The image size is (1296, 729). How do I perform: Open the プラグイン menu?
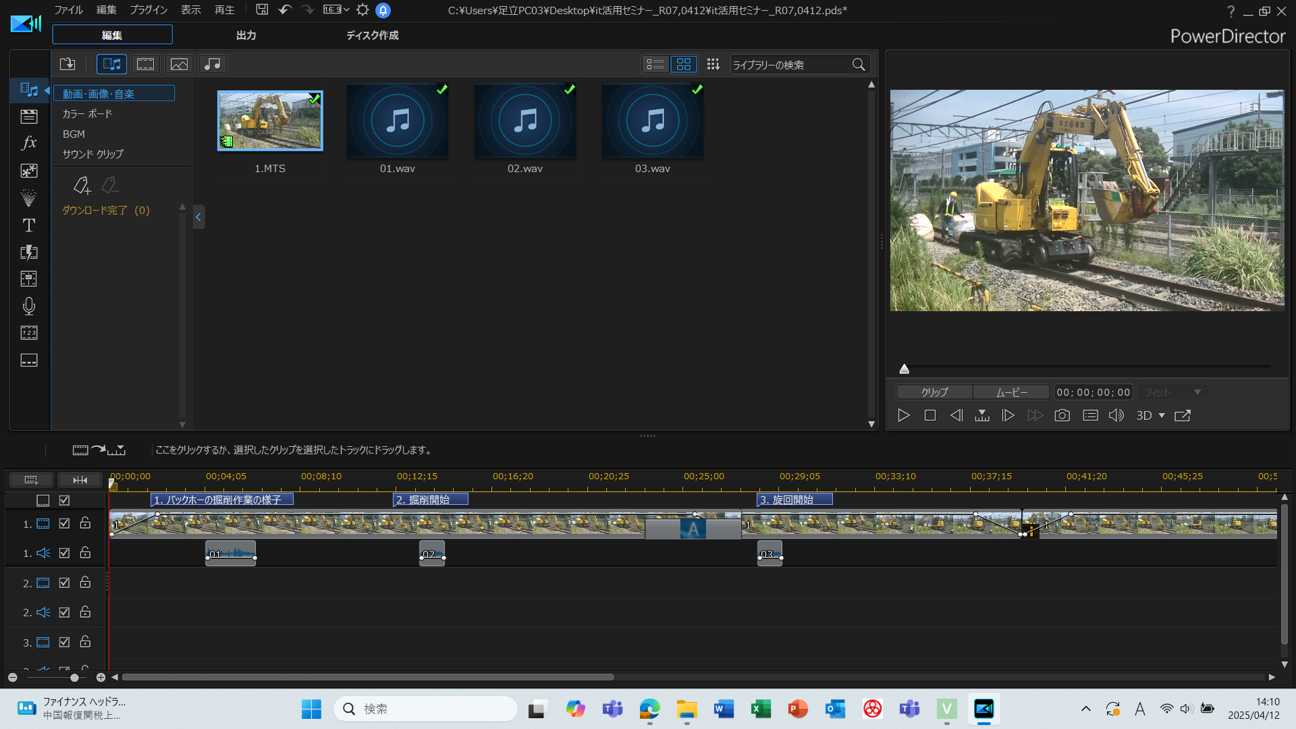148,10
